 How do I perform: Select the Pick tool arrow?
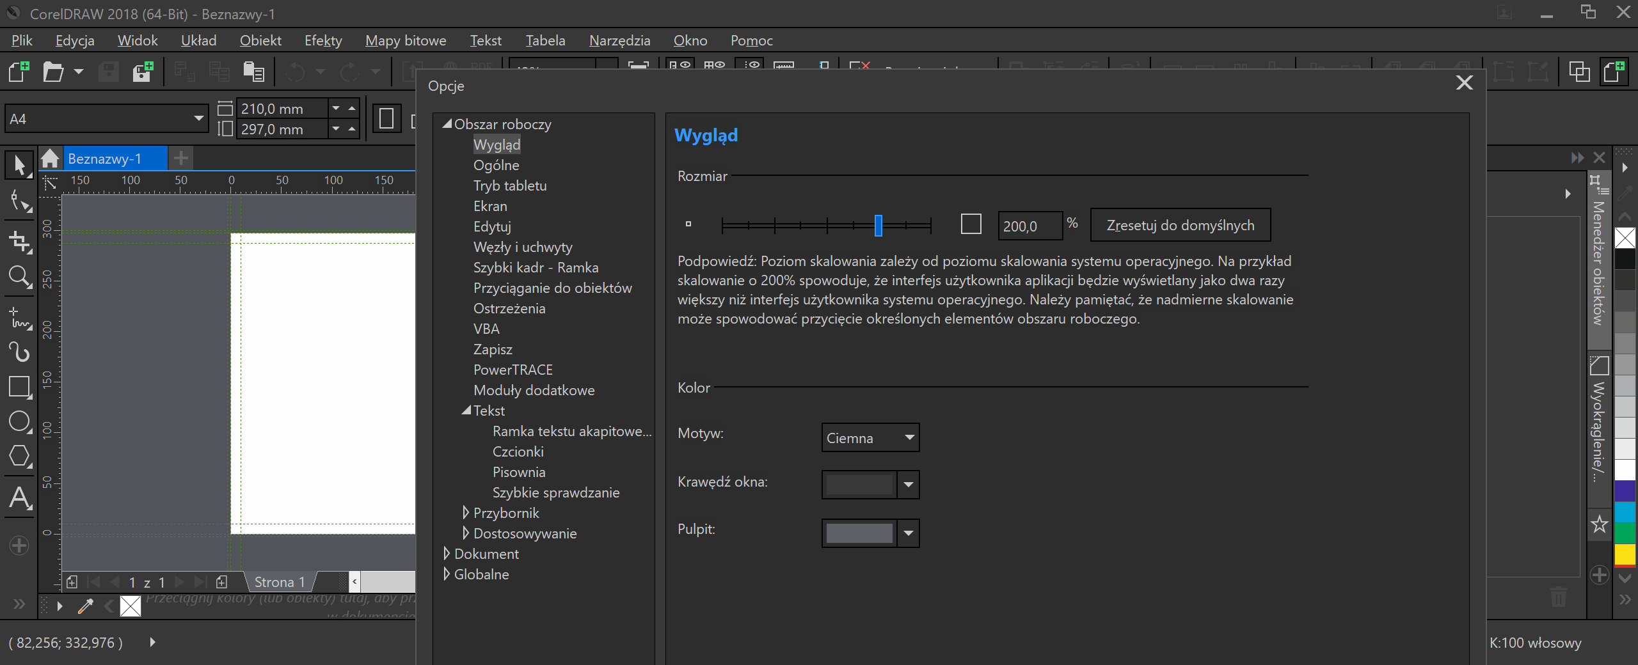(19, 166)
